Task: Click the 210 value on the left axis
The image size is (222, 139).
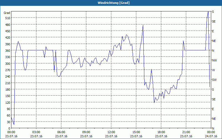Action: (x=8, y=83)
